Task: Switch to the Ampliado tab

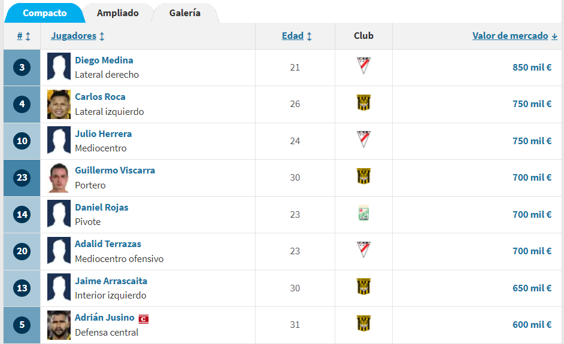Action: pyautogui.click(x=117, y=13)
